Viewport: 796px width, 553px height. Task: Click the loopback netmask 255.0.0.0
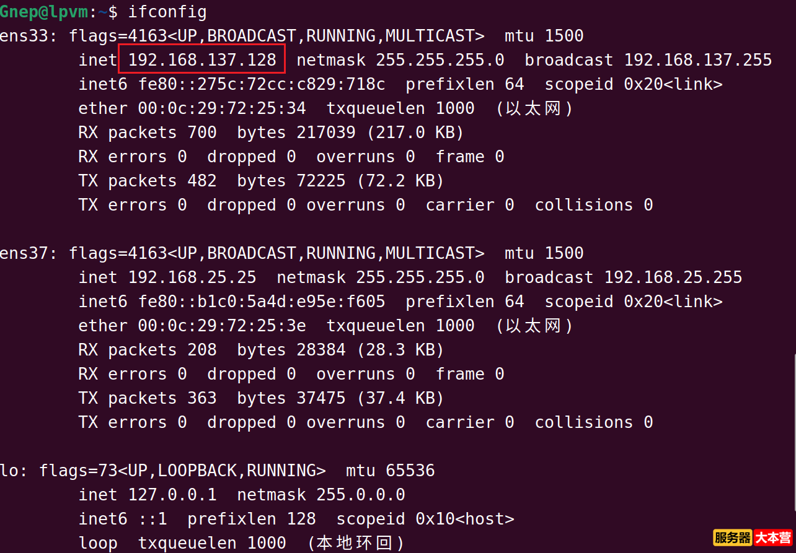pyautogui.click(x=360, y=495)
